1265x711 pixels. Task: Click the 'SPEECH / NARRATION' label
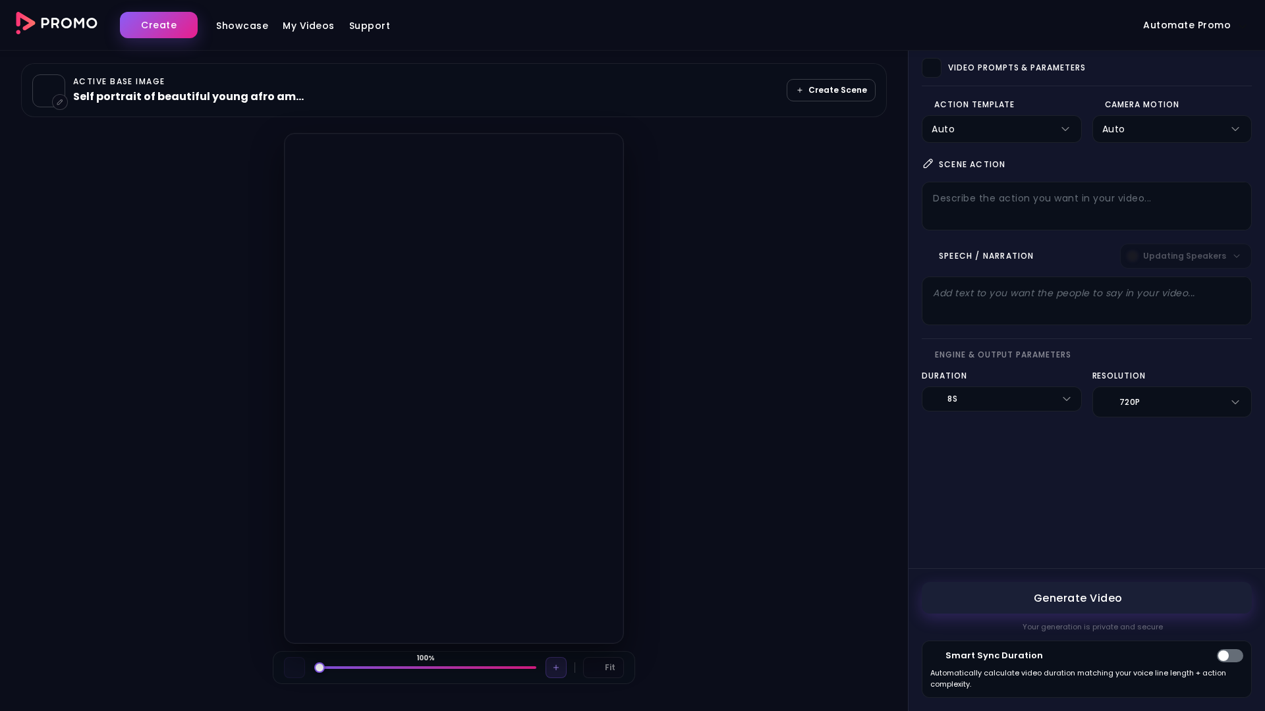tap(986, 256)
